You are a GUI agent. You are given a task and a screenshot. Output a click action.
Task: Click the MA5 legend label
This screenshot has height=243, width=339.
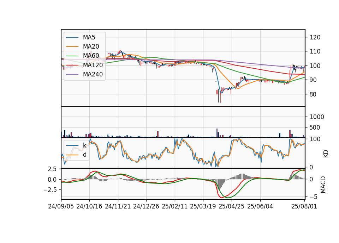(x=89, y=37)
